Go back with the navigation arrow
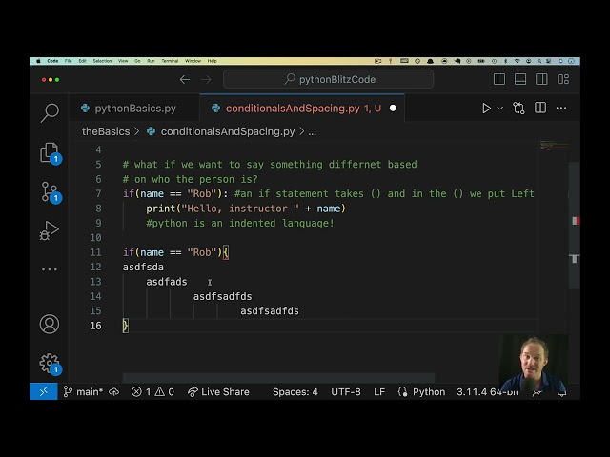This screenshot has width=610, height=457. point(185,80)
